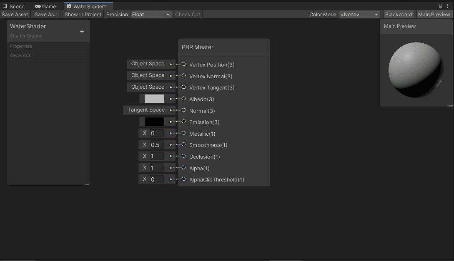Click the sphere in Main Preview
This screenshot has height=261, width=454.
pyautogui.click(x=415, y=70)
